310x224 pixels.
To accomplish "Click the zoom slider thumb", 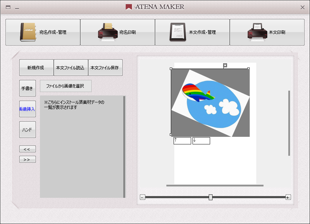I will [x=210, y=197].
